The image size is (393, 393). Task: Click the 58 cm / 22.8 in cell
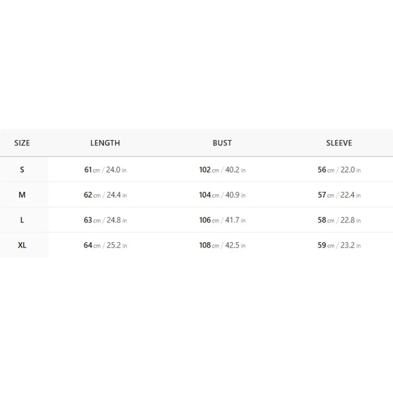coord(339,220)
